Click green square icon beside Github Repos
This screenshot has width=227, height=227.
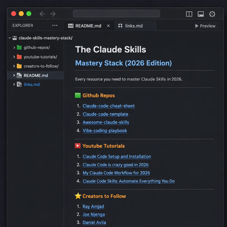pyautogui.click(x=78, y=95)
